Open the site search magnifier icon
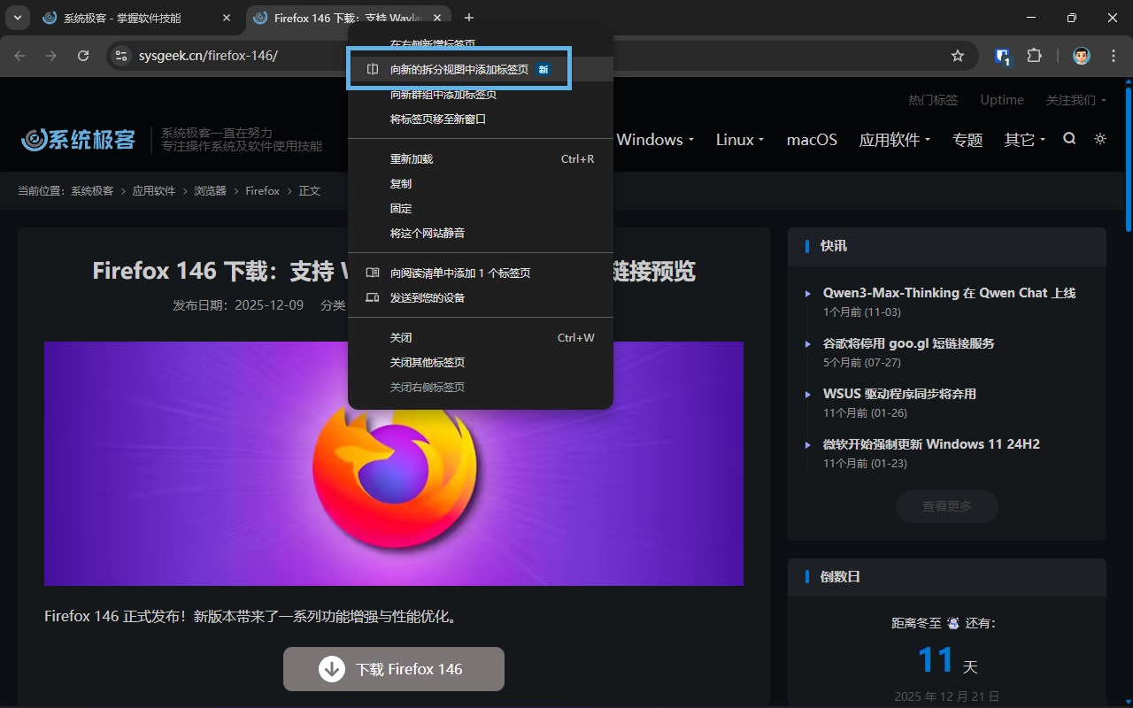The image size is (1133, 708). pyautogui.click(x=1069, y=139)
